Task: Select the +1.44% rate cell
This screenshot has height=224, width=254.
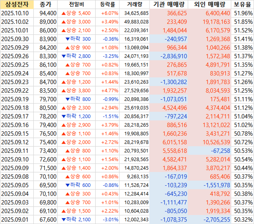Action: tap(107, 82)
